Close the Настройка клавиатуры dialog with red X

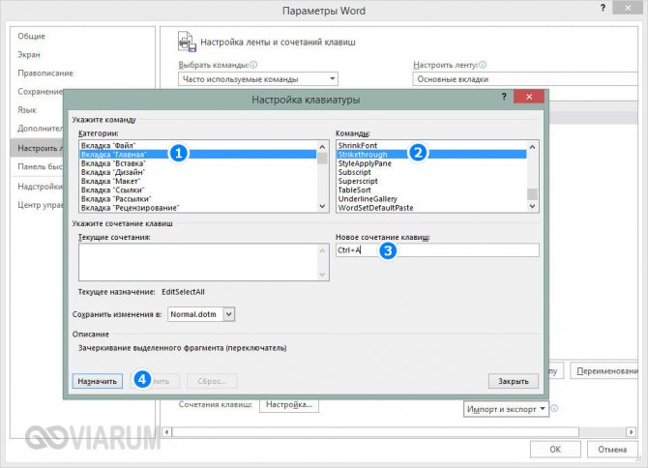tap(529, 97)
